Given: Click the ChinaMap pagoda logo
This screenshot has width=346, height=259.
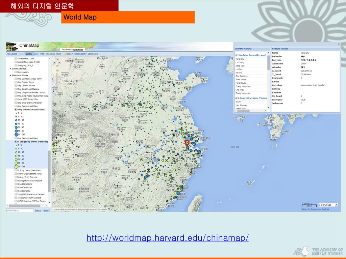Looking at the screenshot, I should click(12, 47).
